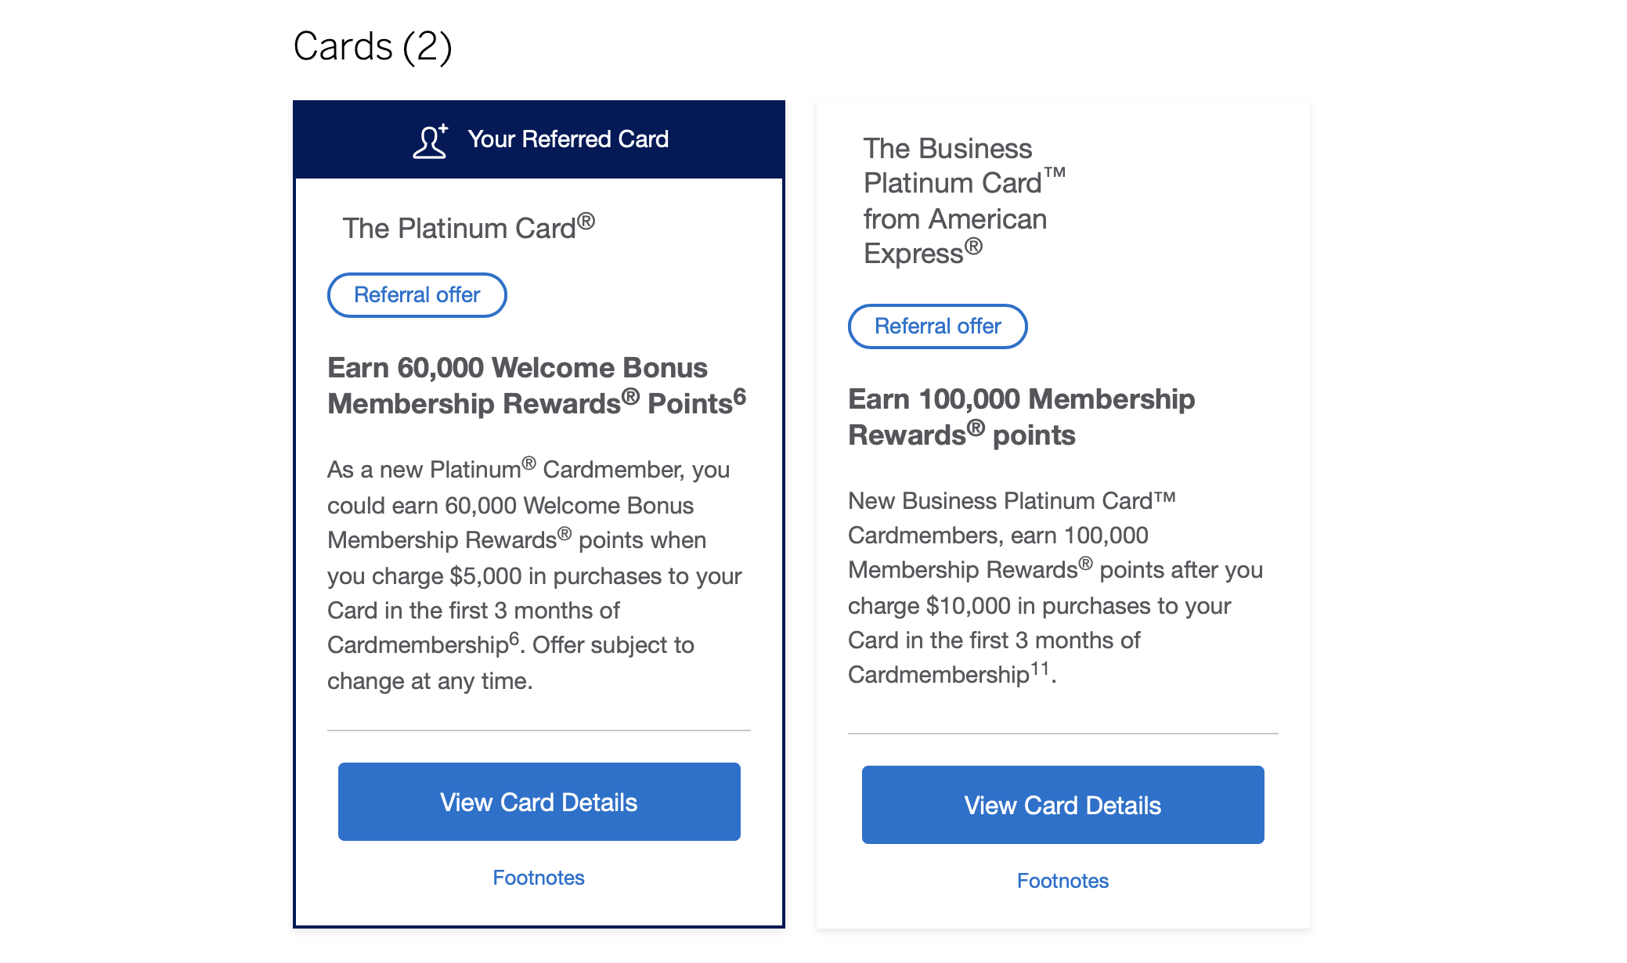Click the "Your Referred Card" banner text
This screenshot has width=1627, height=963.
coord(568,139)
